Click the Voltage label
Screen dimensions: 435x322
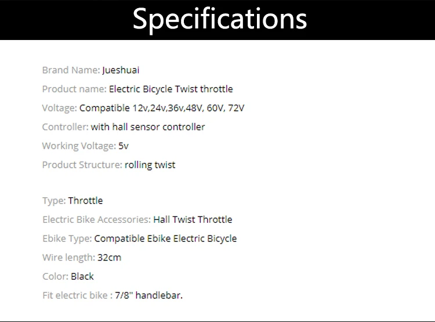[59, 108]
